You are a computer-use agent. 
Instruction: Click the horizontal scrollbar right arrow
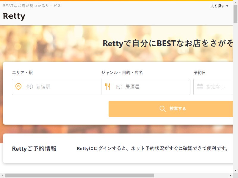click(230, 176)
